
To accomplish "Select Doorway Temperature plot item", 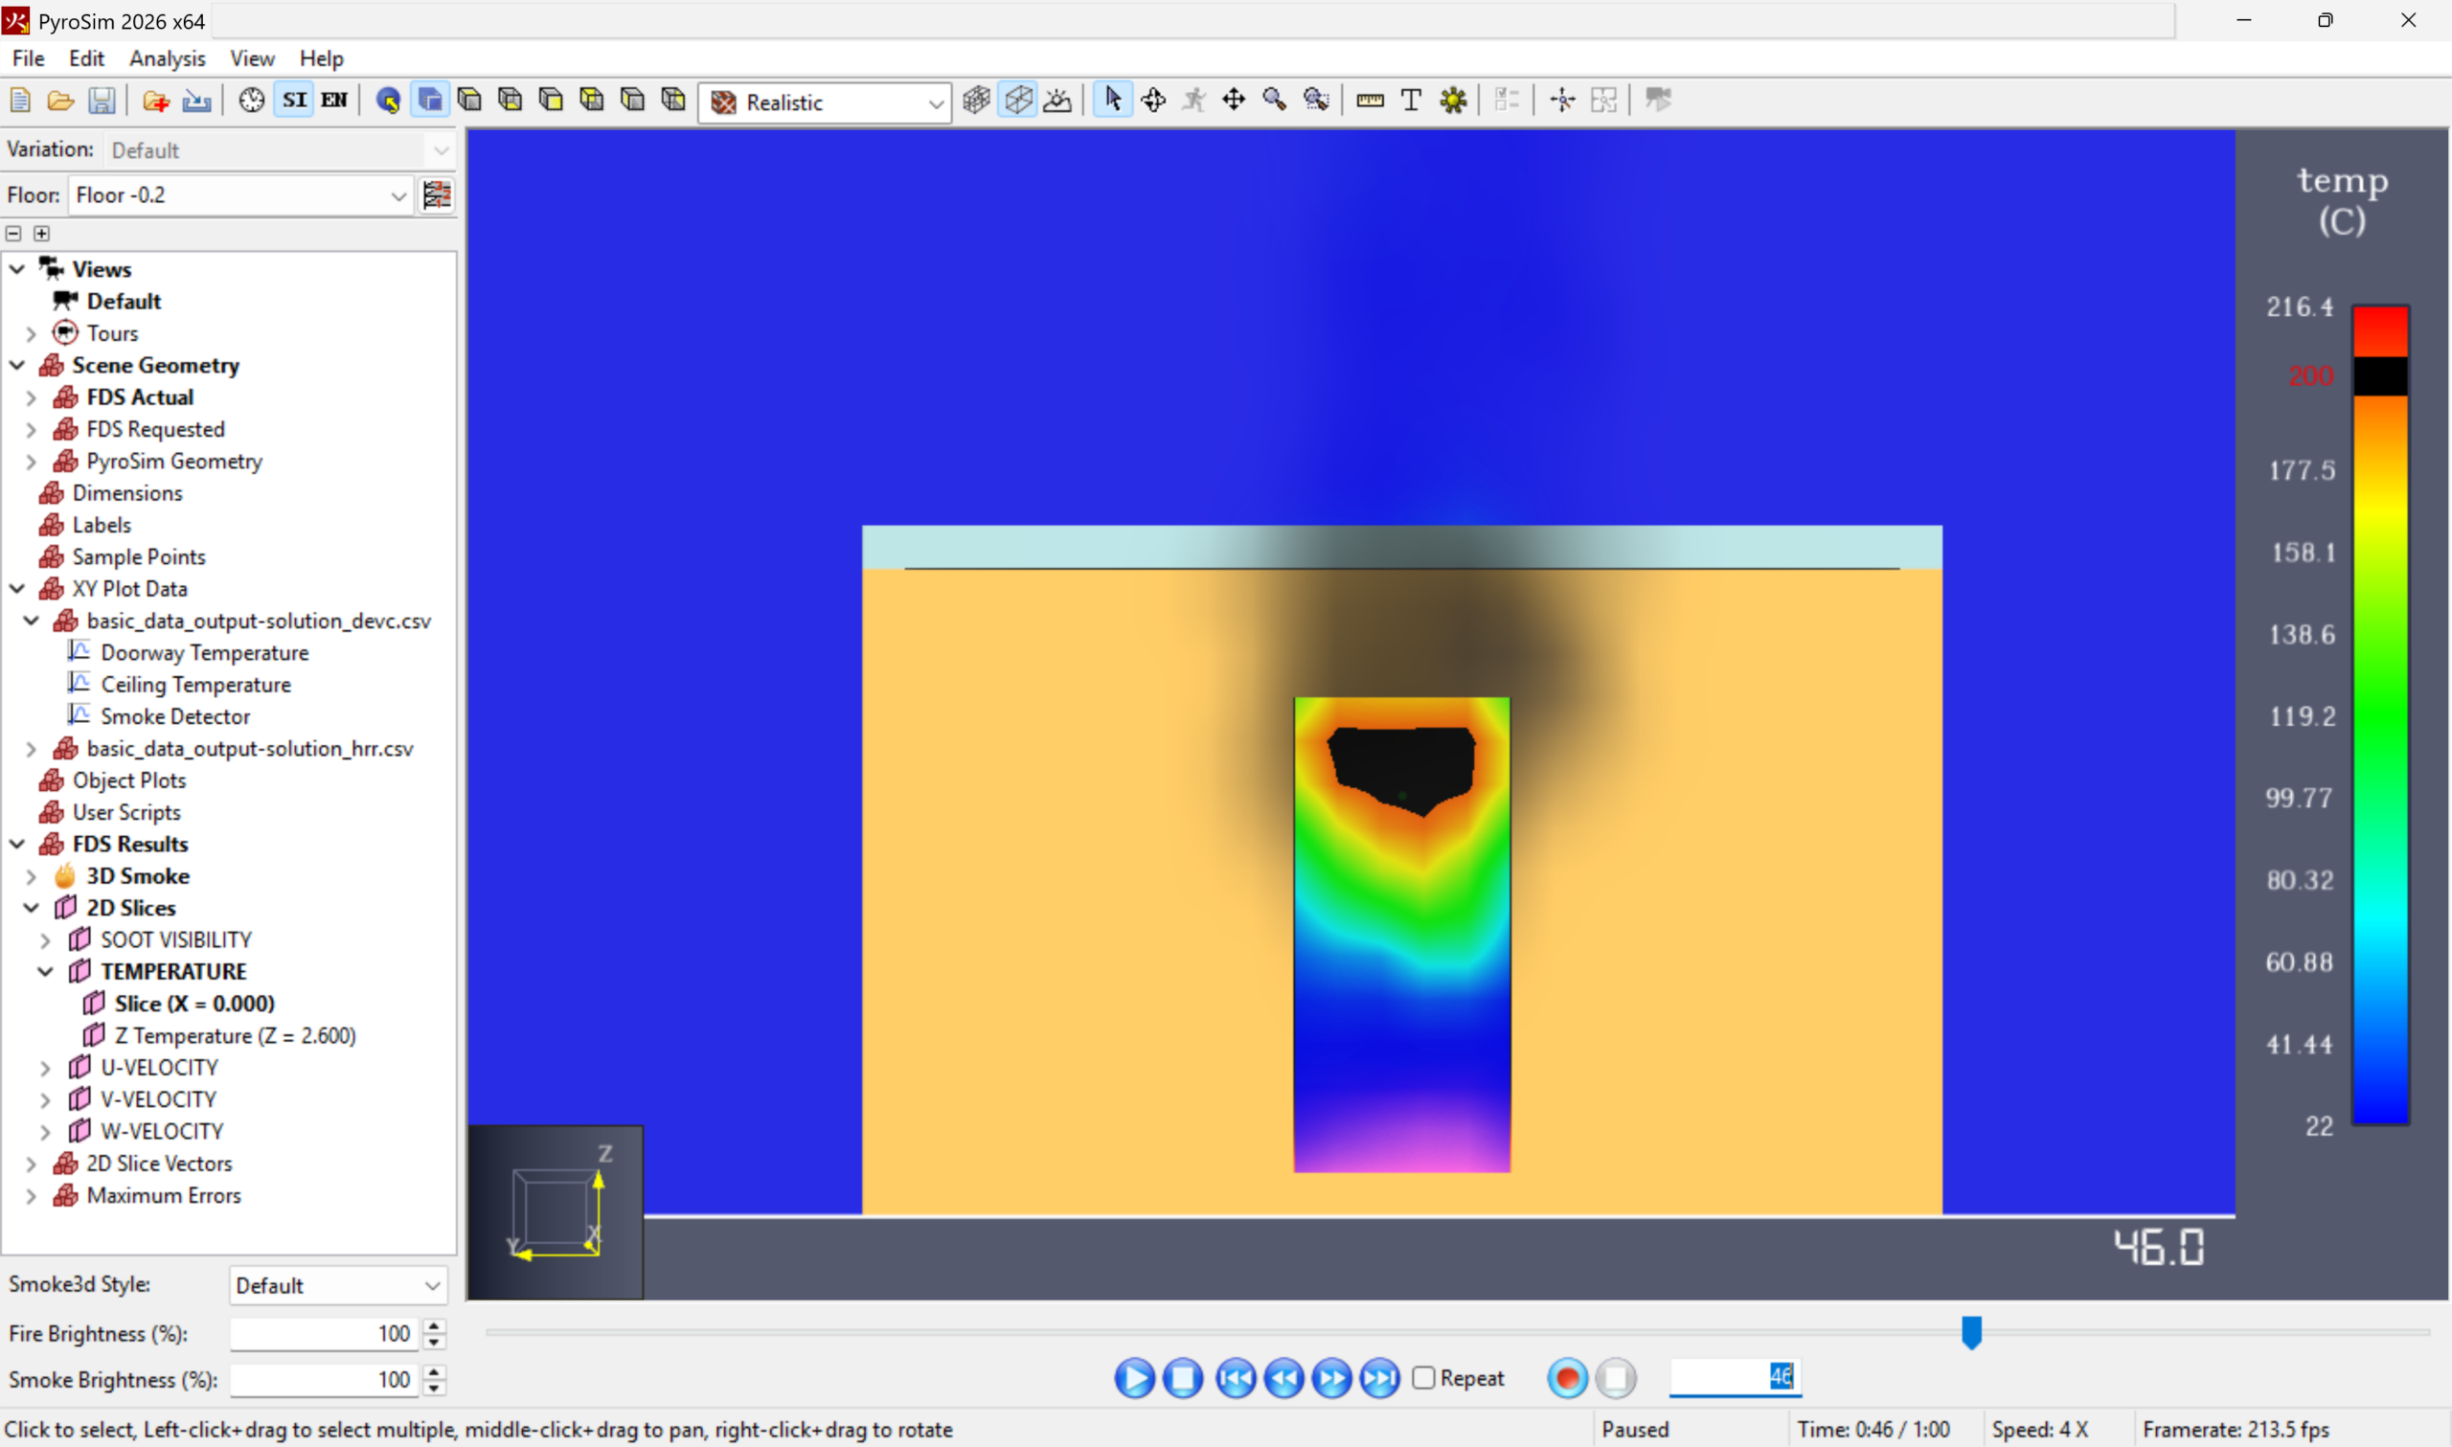I will (205, 652).
